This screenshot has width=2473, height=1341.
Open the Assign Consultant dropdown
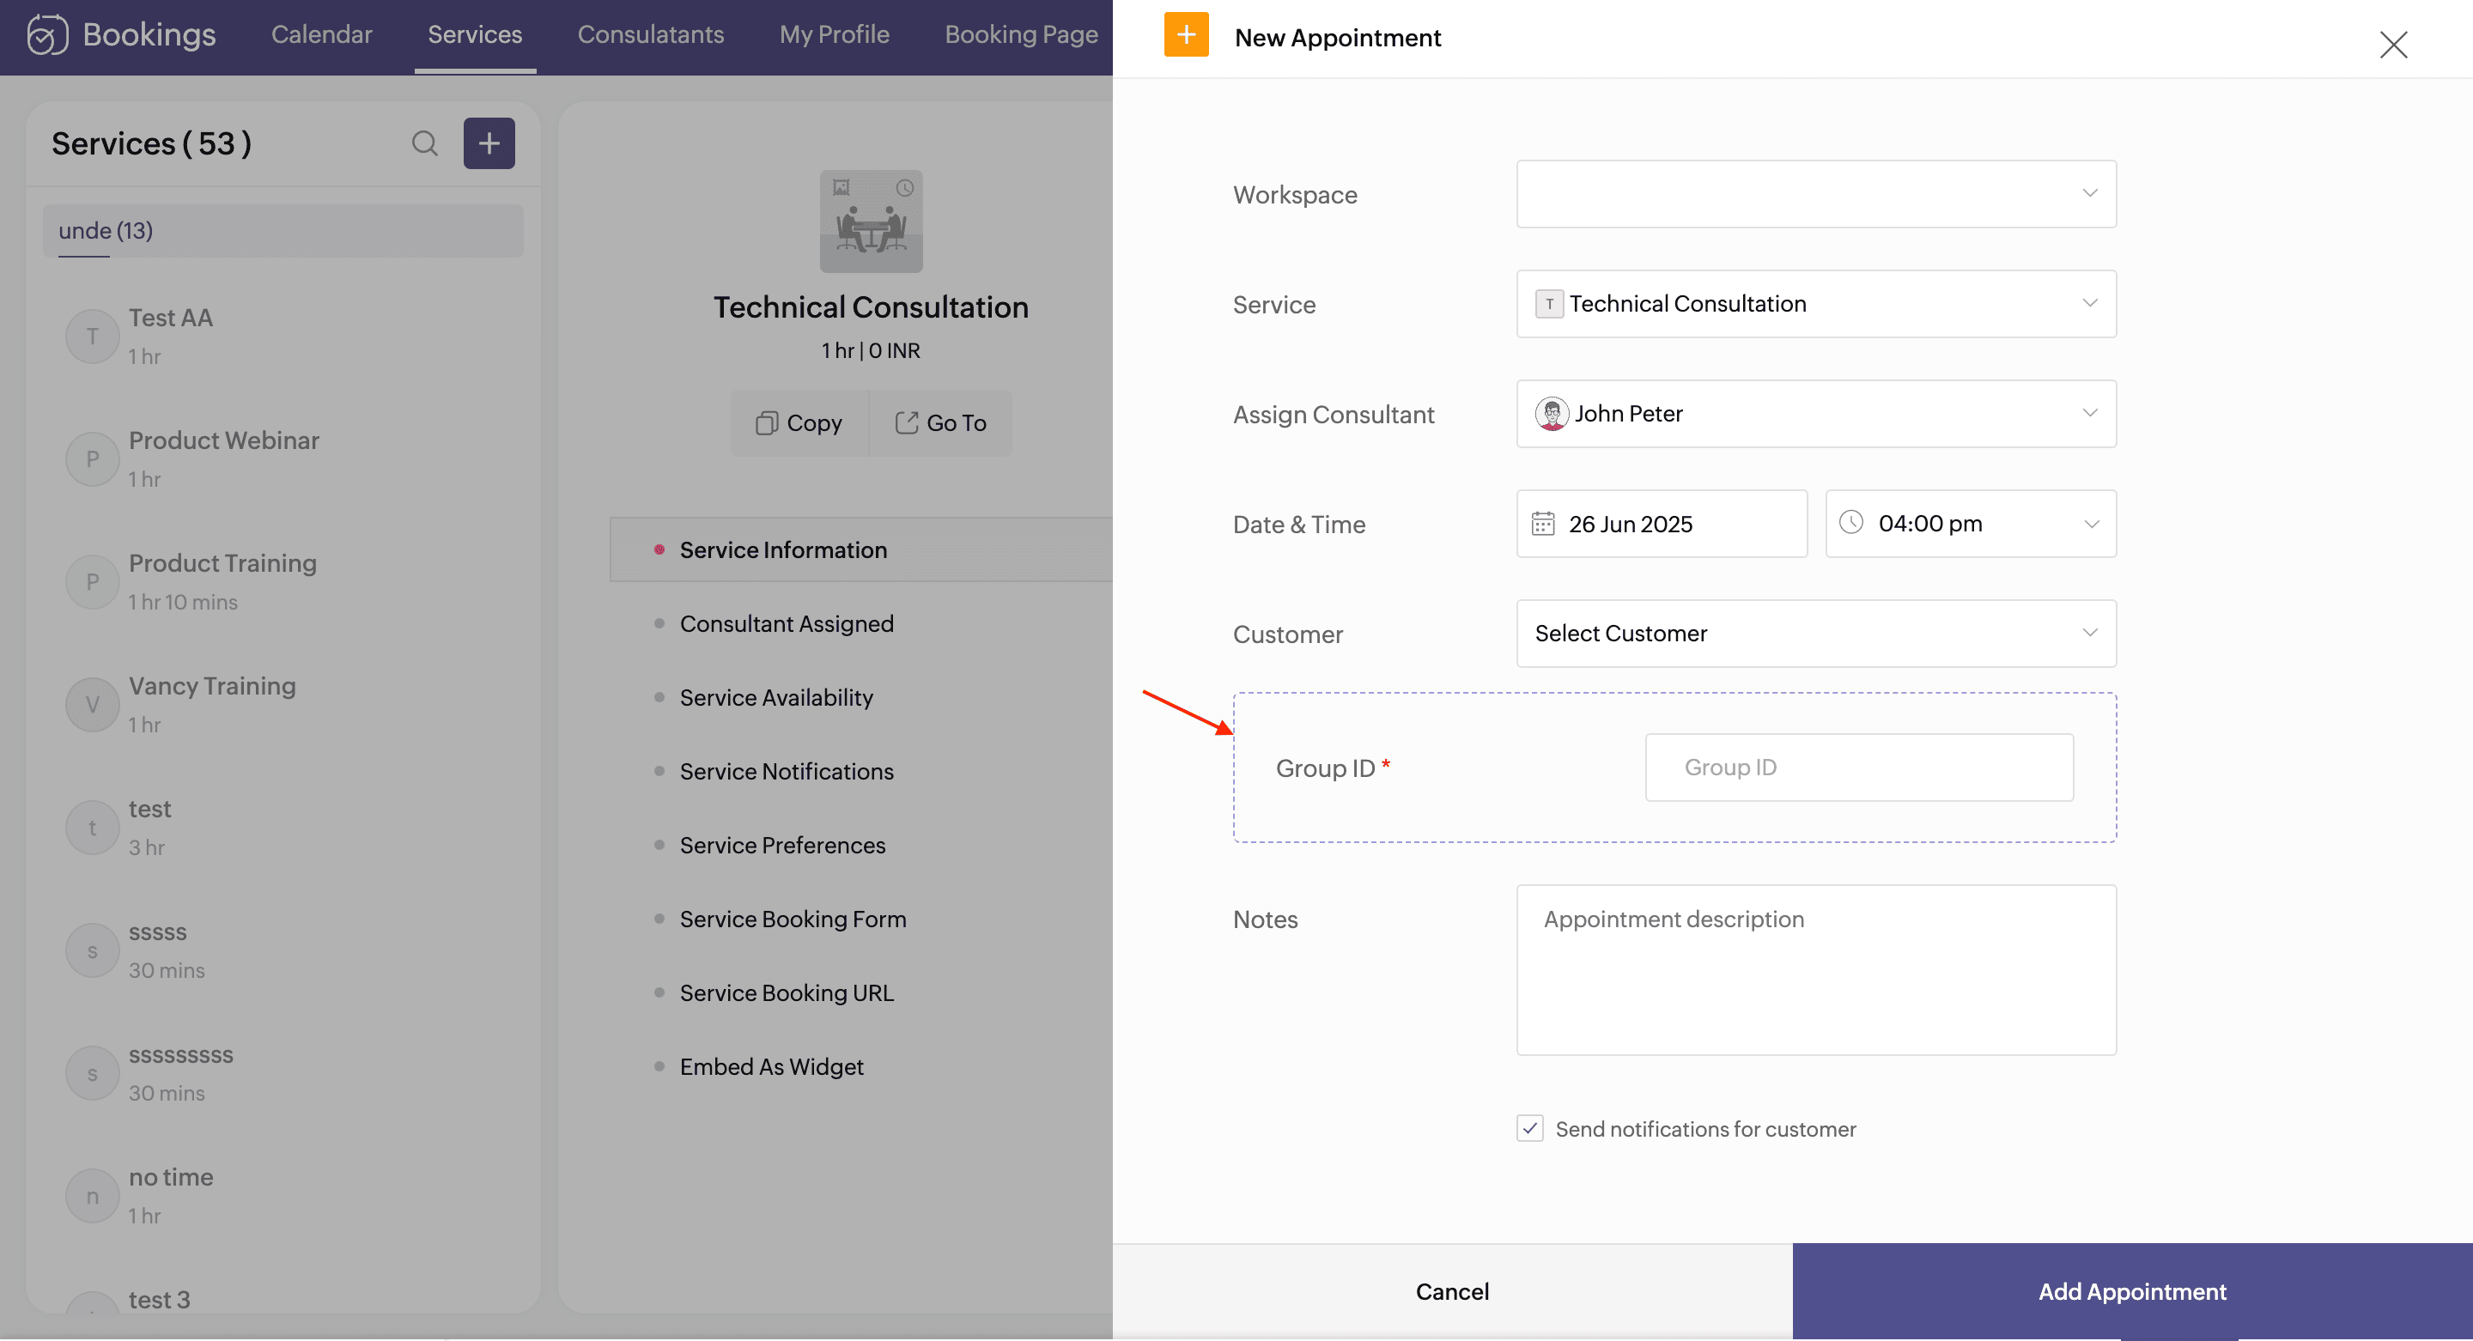(1815, 414)
